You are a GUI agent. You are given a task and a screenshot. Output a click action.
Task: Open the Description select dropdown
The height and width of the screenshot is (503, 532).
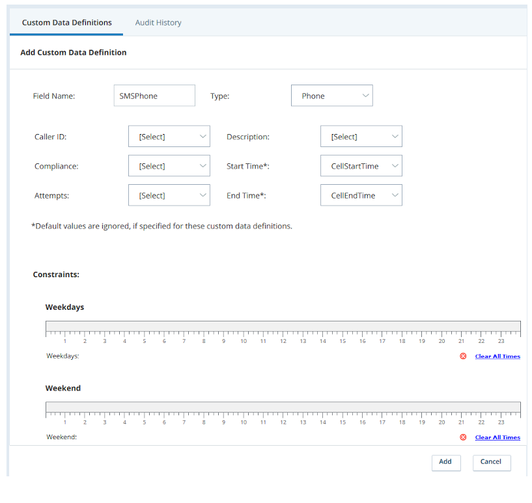pyautogui.click(x=361, y=136)
